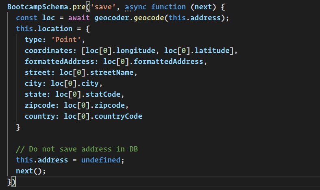The height and width of the screenshot is (190, 320).
Task: Click the 'next();' call line
Action: coord(31,171)
